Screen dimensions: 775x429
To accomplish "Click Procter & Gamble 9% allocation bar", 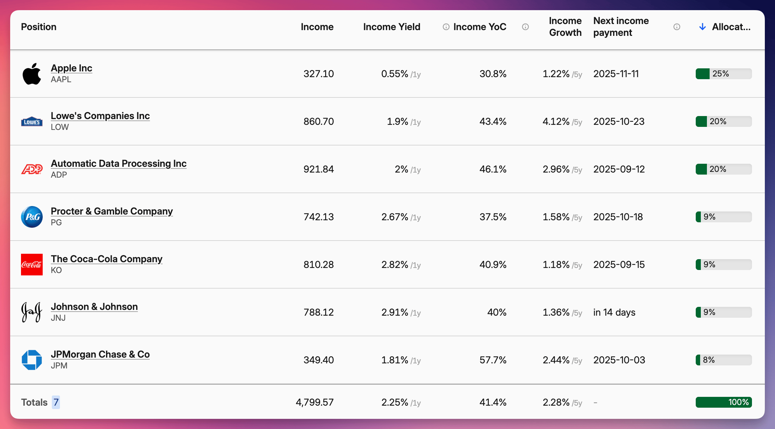I will [724, 217].
